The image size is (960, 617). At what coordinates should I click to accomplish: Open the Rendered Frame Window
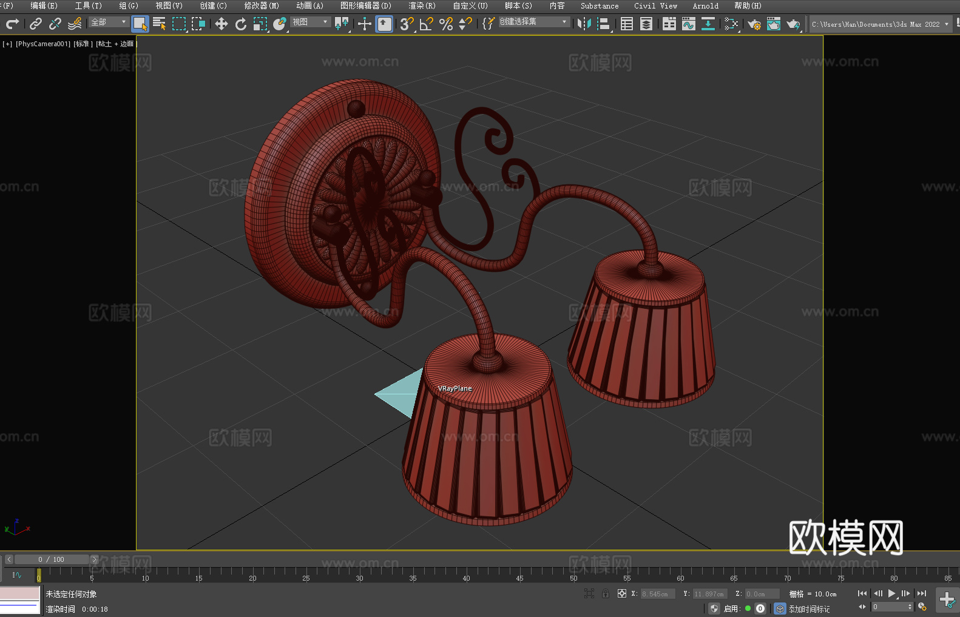click(774, 24)
